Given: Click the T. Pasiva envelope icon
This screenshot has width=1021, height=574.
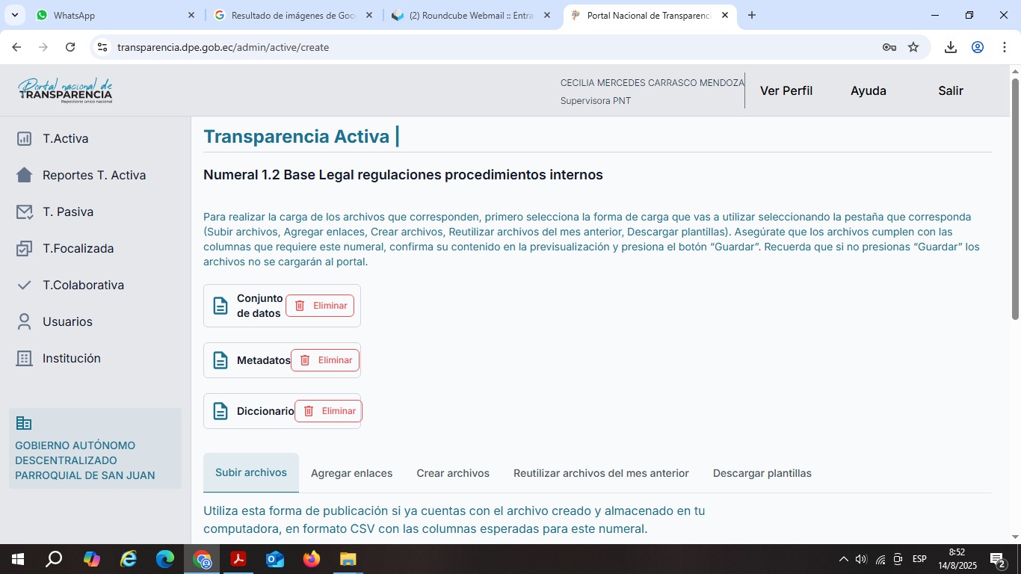Looking at the screenshot, I should pos(25,212).
